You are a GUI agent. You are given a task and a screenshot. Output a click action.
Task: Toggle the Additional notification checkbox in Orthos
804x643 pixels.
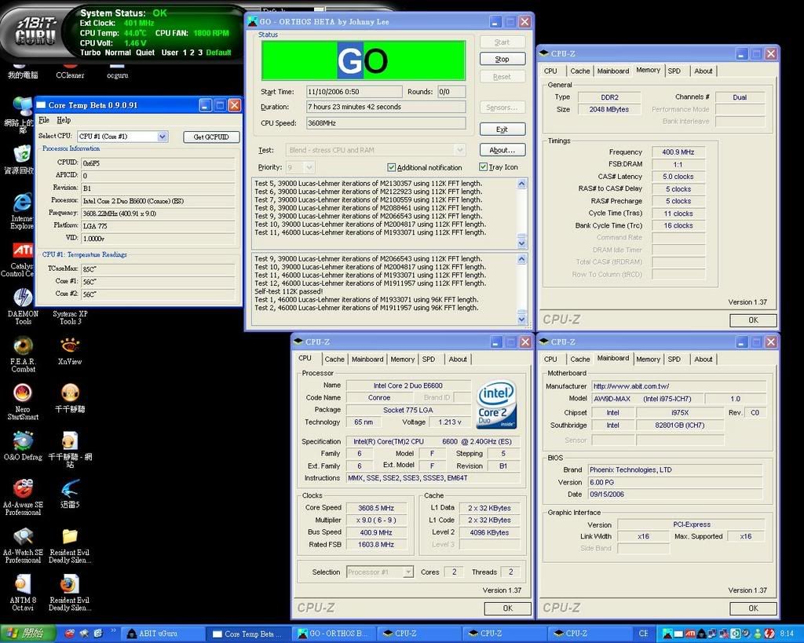tap(392, 167)
